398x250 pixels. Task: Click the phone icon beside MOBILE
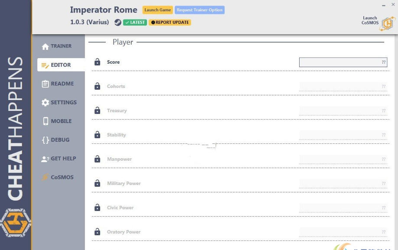[x=46, y=121]
